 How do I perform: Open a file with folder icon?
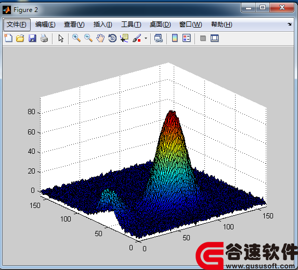(x=20, y=38)
